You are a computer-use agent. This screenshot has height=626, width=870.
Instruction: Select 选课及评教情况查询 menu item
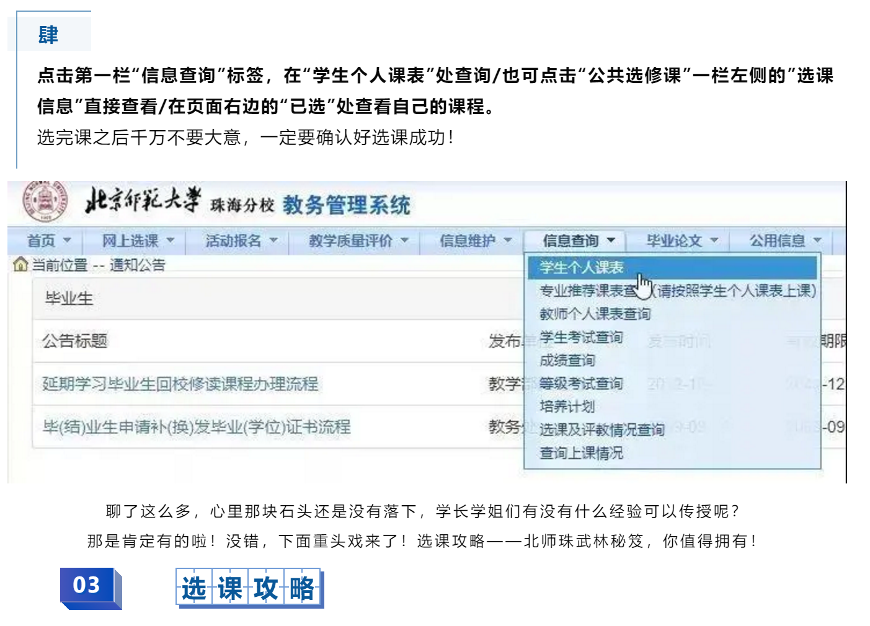tap(601, 430)
